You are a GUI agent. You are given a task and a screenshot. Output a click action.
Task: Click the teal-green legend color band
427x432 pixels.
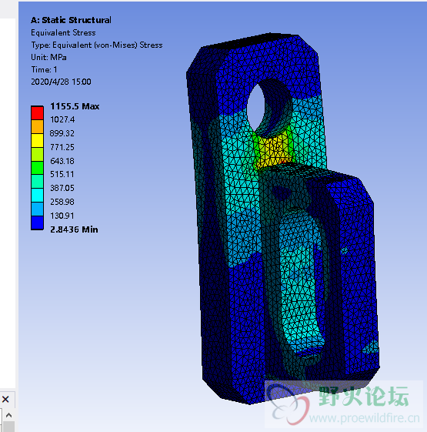point(37,181)
